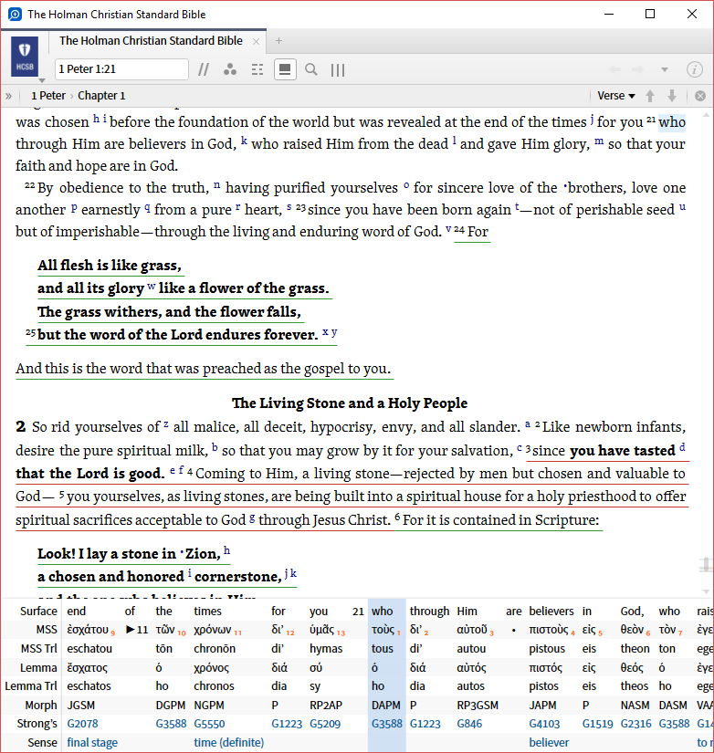Open footnote k after 'believers in God'
The height and width of the screenshot is (753, 714).
(x=244, y=141)
